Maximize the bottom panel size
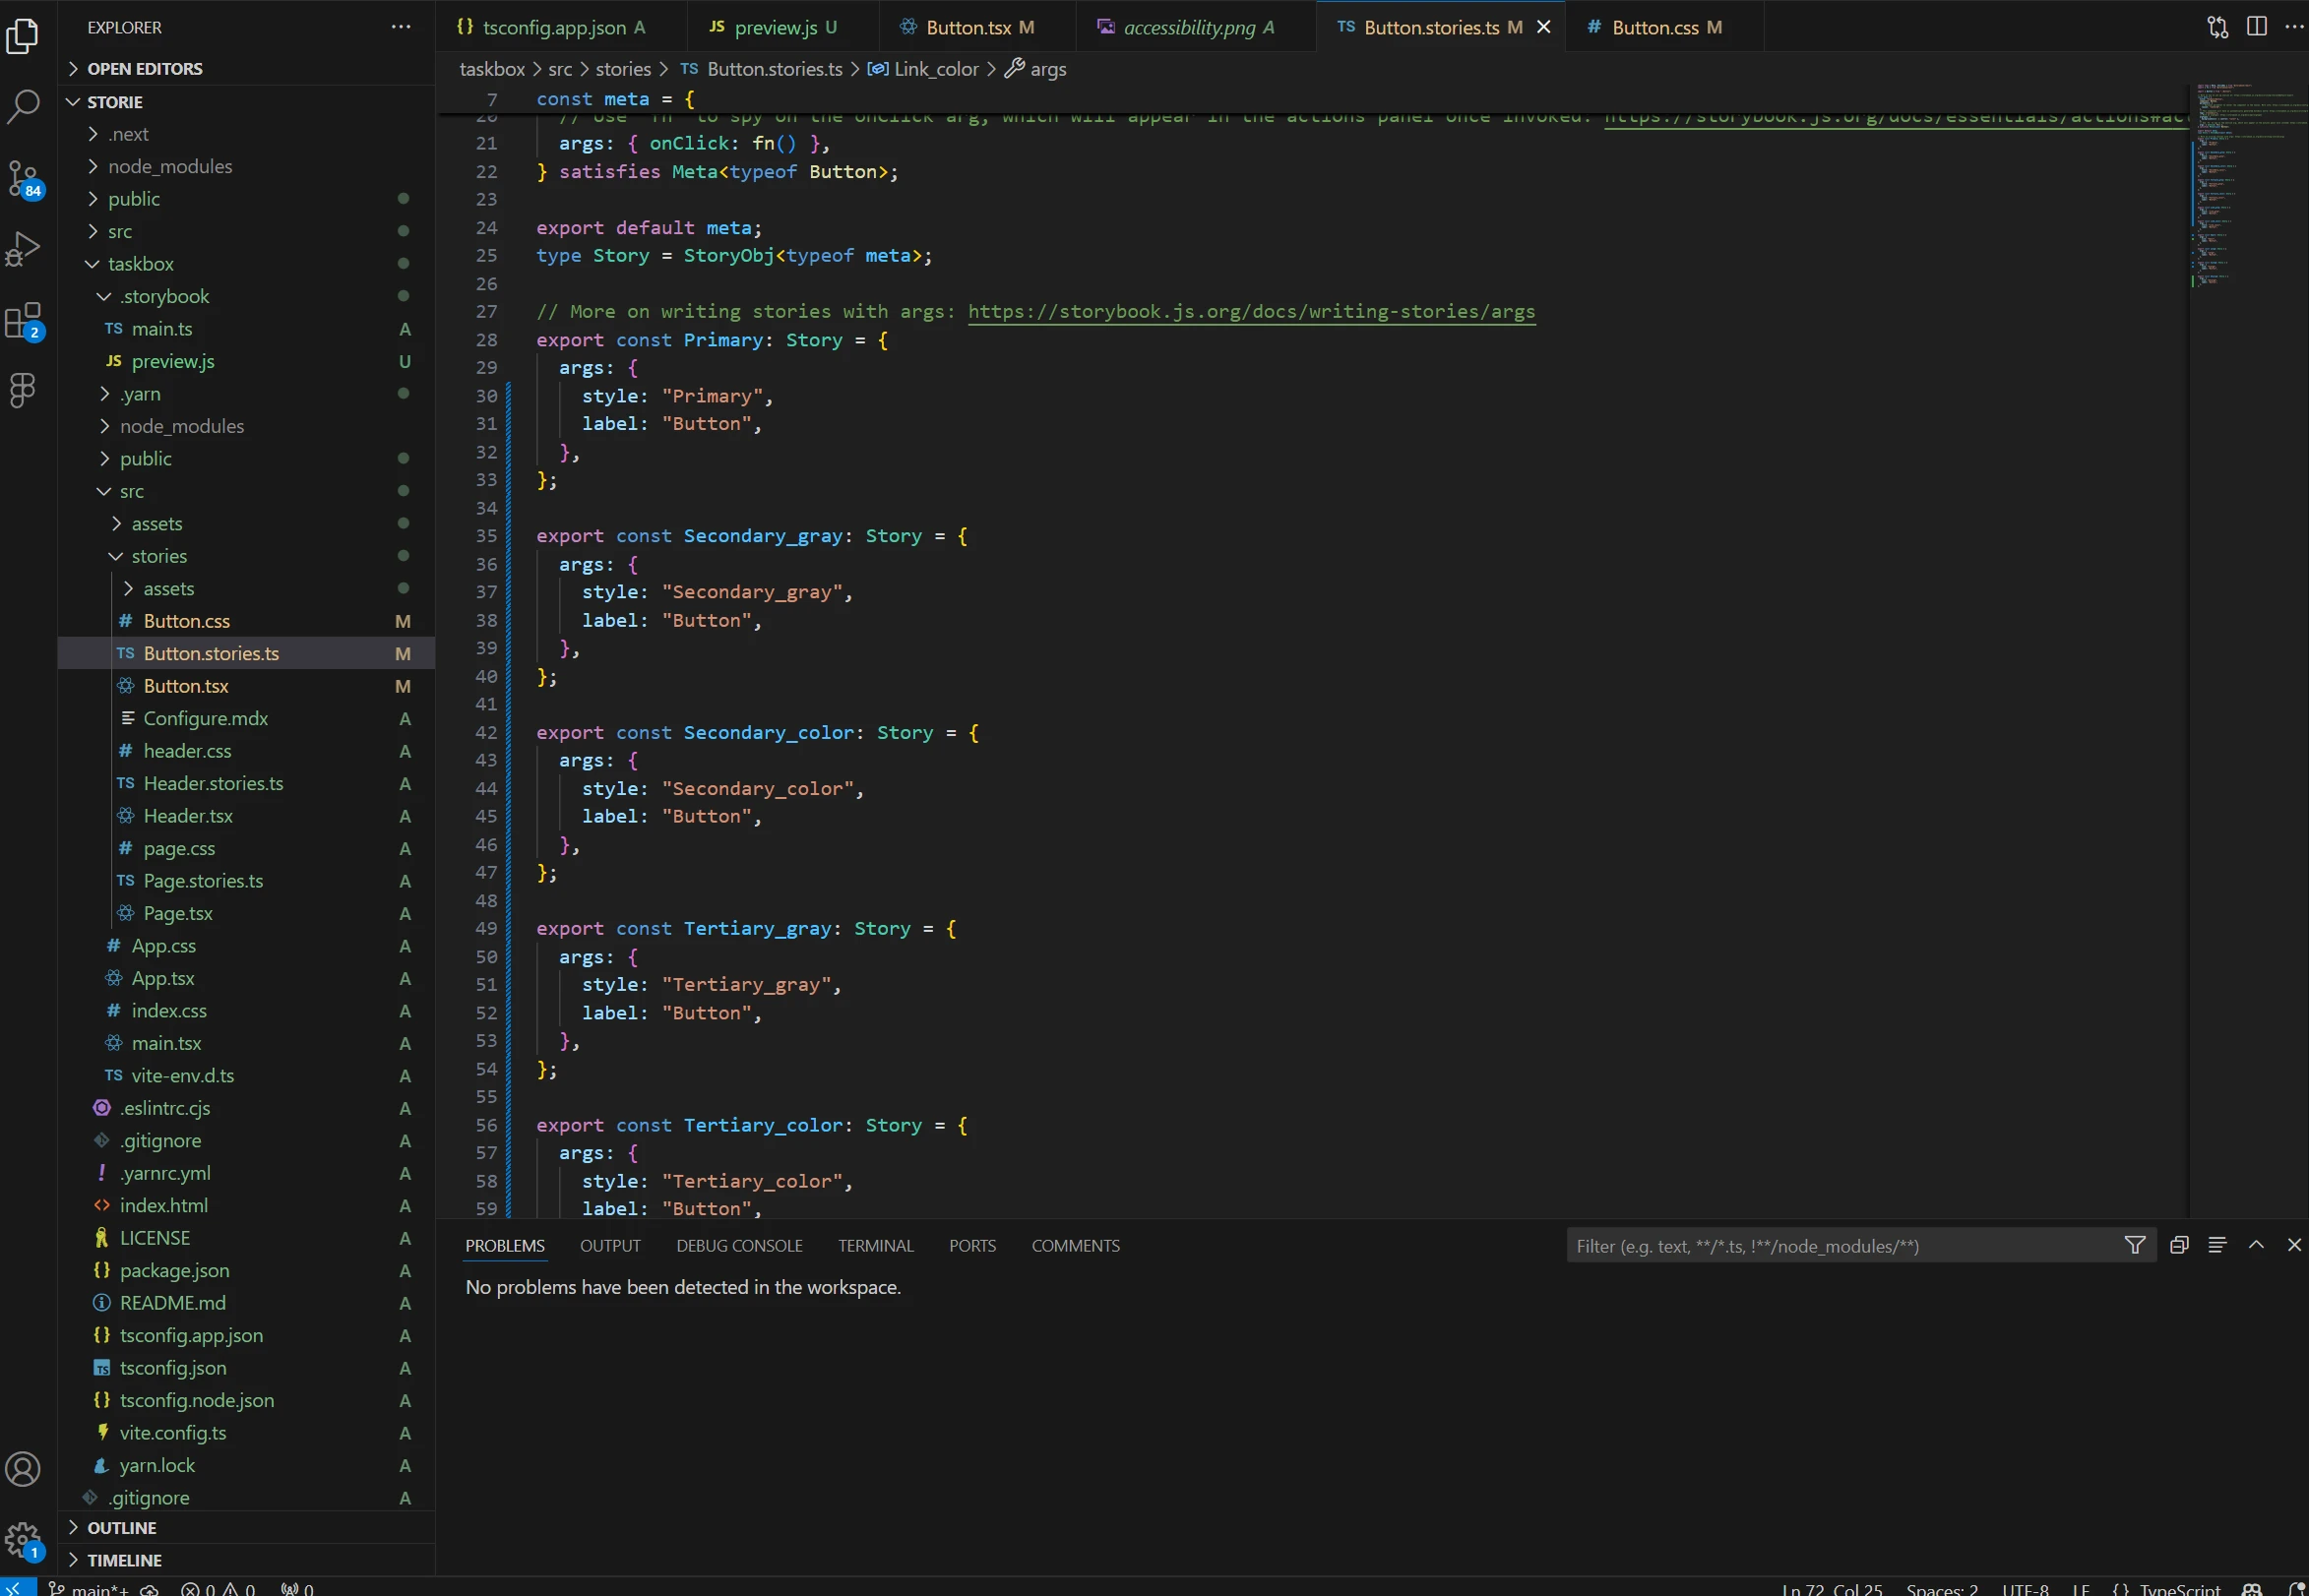The image size is (2309, 1596). (x=2256, y=1245)
